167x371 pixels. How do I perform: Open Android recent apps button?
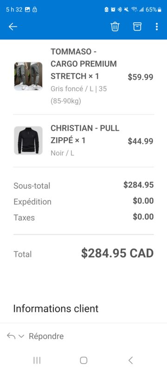[37, 360]
